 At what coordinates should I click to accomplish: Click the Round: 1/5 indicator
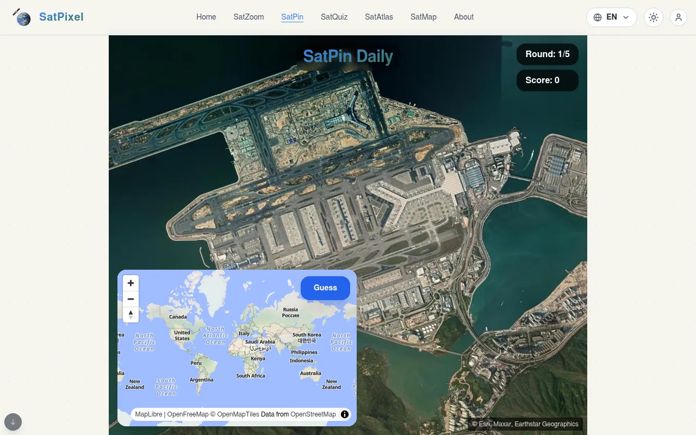548,54
